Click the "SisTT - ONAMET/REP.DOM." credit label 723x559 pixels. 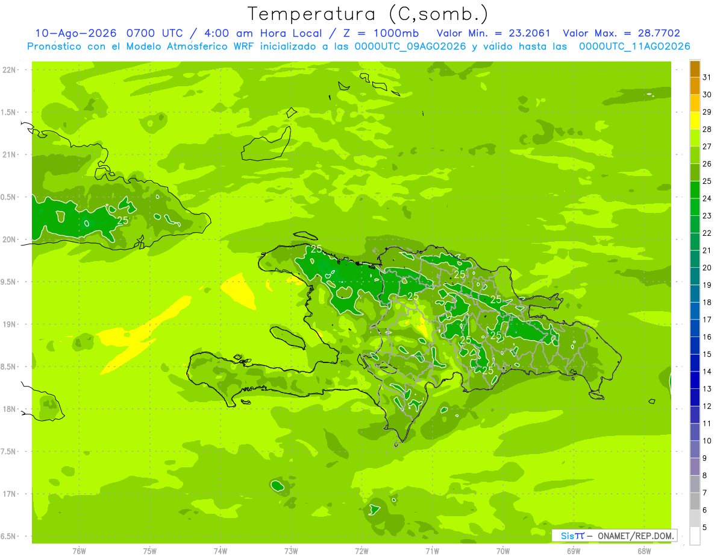pyautogui.click(x=614, y=535)
